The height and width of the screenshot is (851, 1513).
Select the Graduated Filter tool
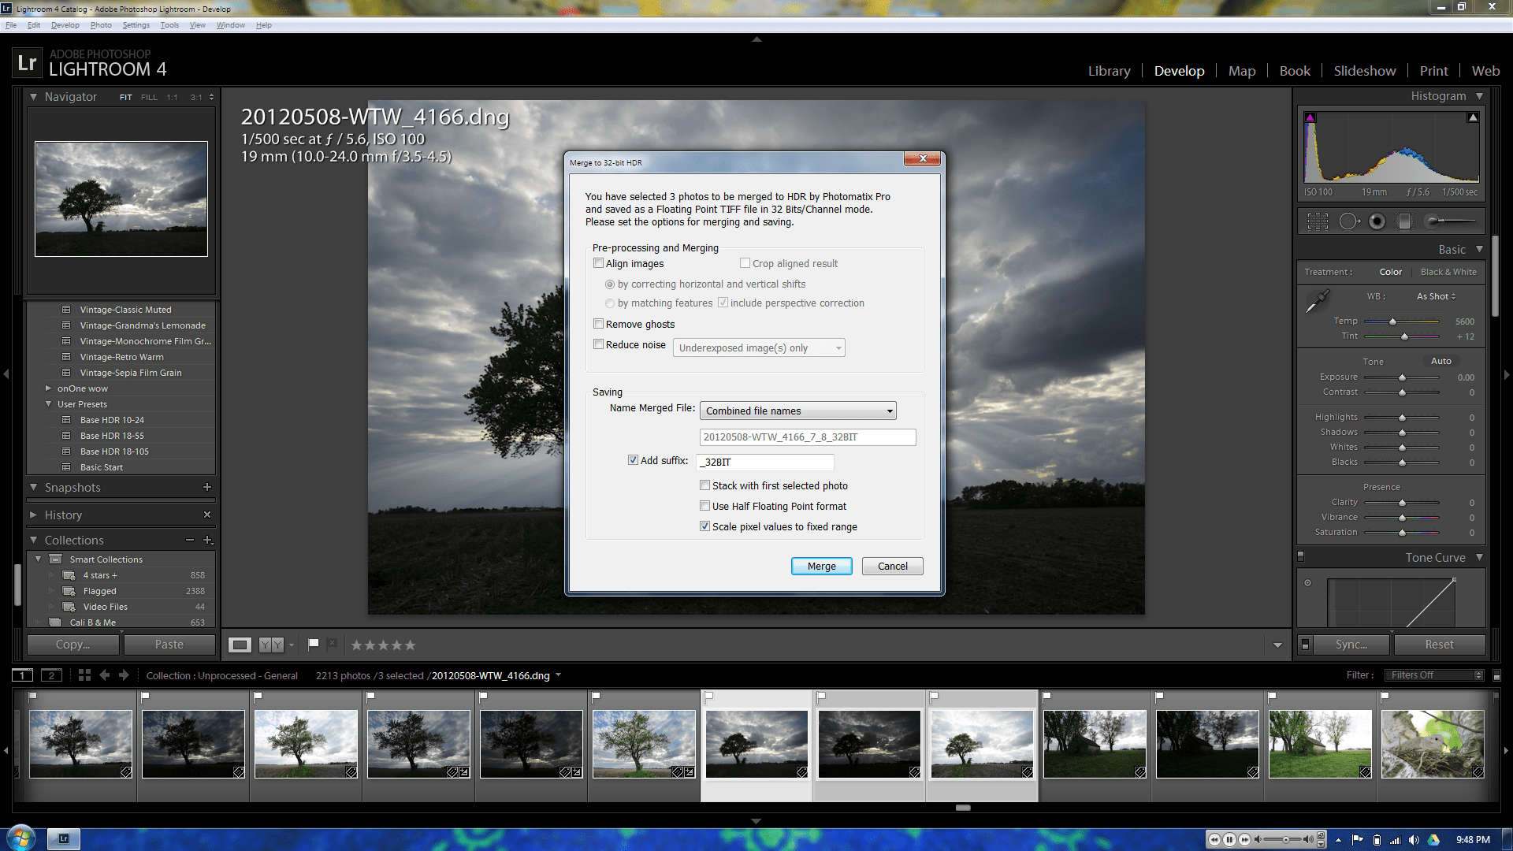click(x=1404, y=221)
